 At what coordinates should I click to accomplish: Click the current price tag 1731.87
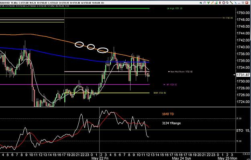[x=243, y=75]
